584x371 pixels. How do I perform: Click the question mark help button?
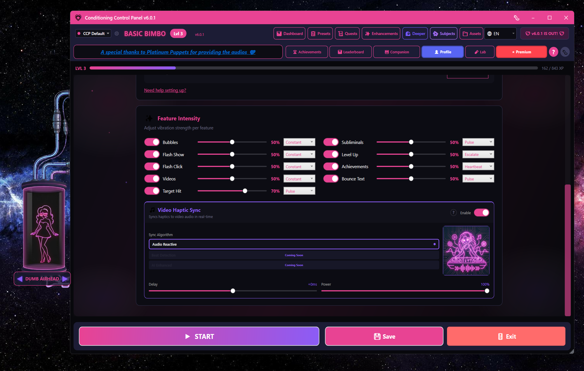553,52
